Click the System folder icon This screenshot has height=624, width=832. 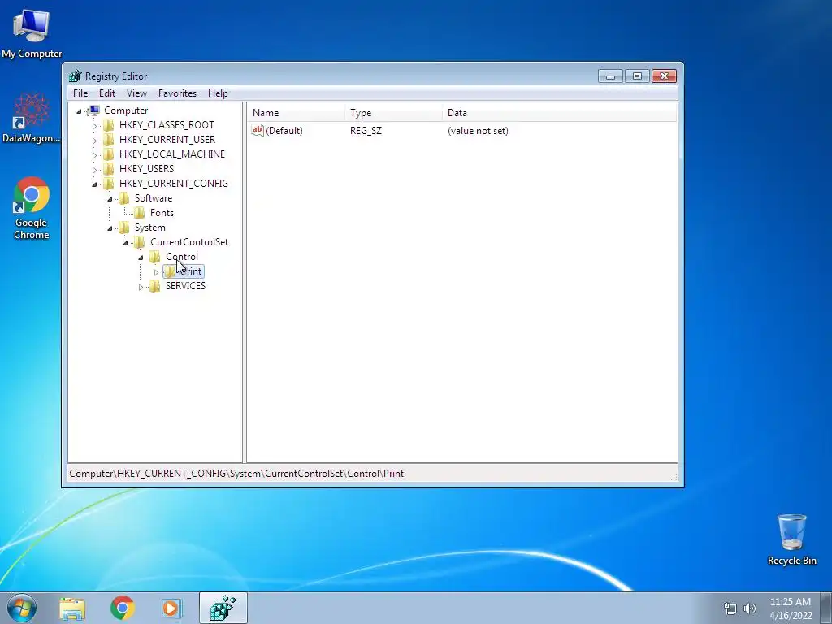(124, 227)
